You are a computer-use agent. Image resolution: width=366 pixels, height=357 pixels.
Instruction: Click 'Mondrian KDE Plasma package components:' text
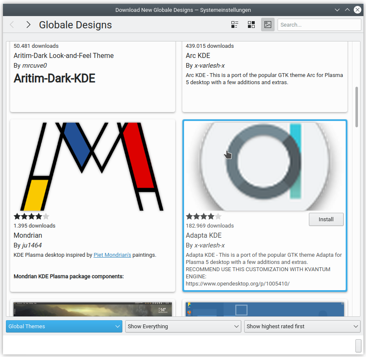click(69, 276)
